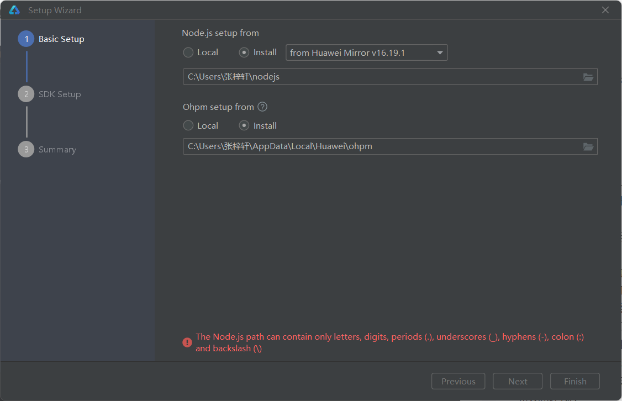Click the 'Setup Wizard' title text

(x=55, y=10)
